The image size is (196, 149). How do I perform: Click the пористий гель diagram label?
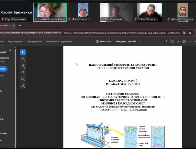click(143, 144)
